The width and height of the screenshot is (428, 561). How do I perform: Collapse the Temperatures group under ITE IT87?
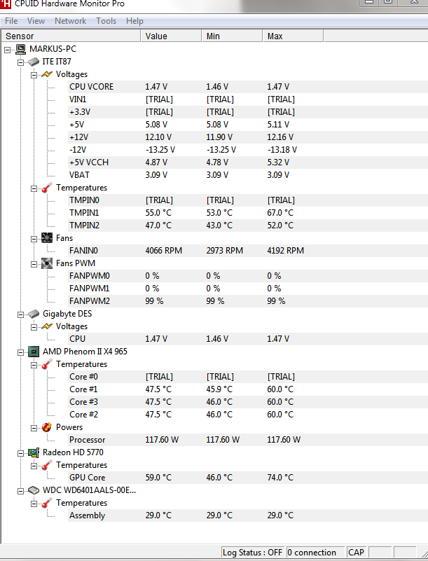point(34,188)
